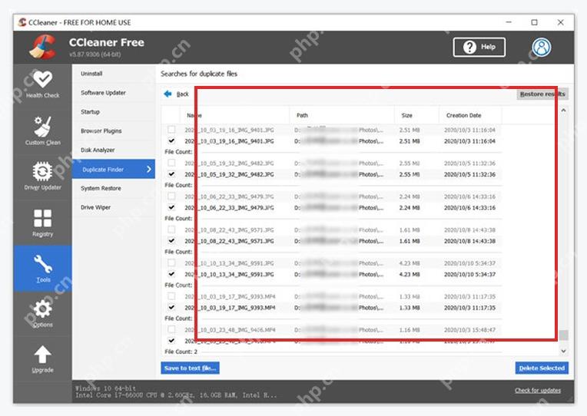The width and height of the screenshot is (587, 416).
Task: Click the scrollbar down arrow
Action: coord(563,351)
